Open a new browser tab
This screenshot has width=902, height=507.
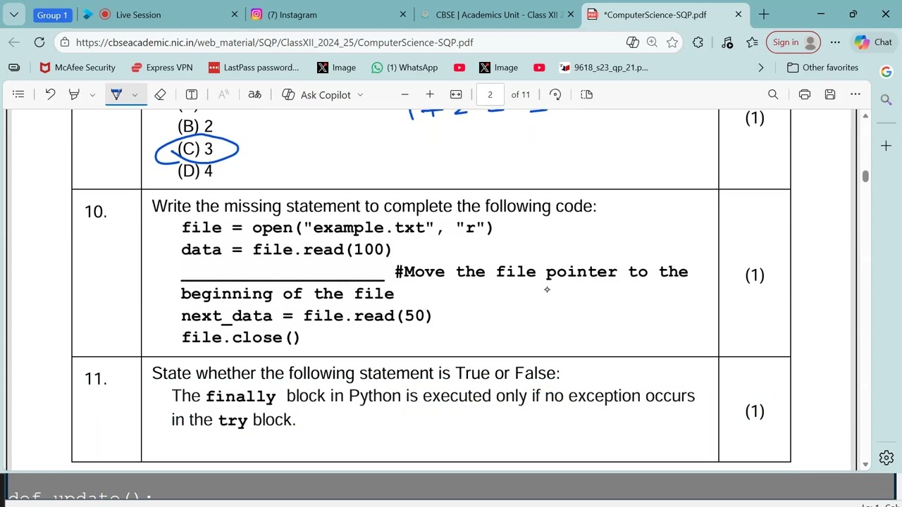click(x=764, y=14)
